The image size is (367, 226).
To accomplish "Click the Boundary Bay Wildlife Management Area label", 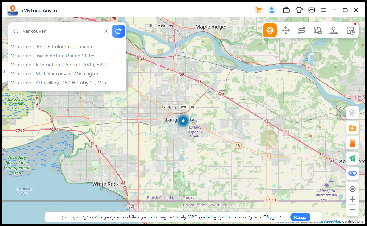I will point(17,165).
